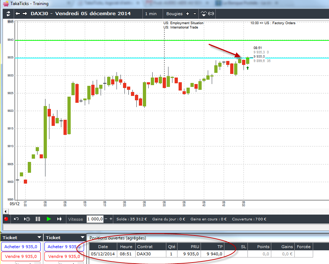
Task: Go to previous day with left arrow
Action: point(18,14)
